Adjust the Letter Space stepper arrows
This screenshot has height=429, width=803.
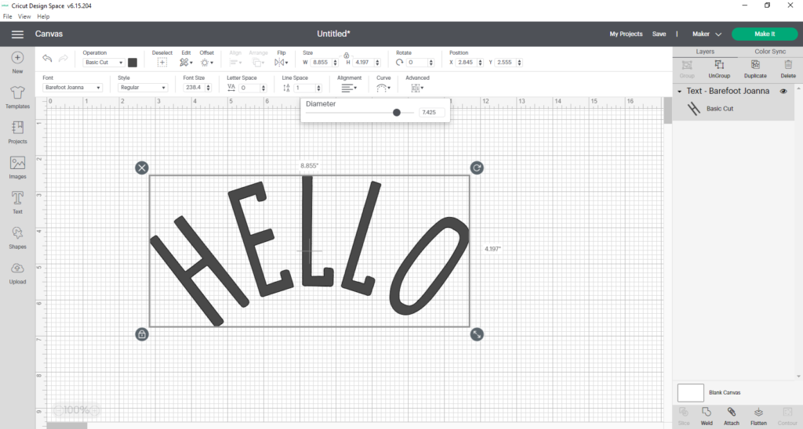263,88
